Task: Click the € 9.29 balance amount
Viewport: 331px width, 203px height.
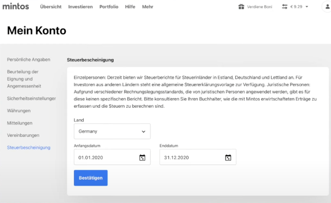Action: [x=296, y=6]
